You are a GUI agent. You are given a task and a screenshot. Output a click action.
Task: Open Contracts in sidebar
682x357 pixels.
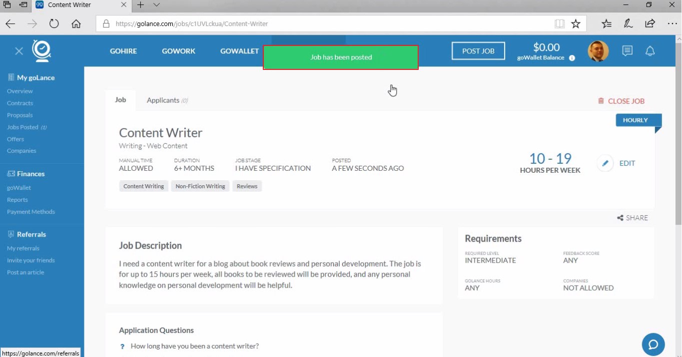point(20,103)
